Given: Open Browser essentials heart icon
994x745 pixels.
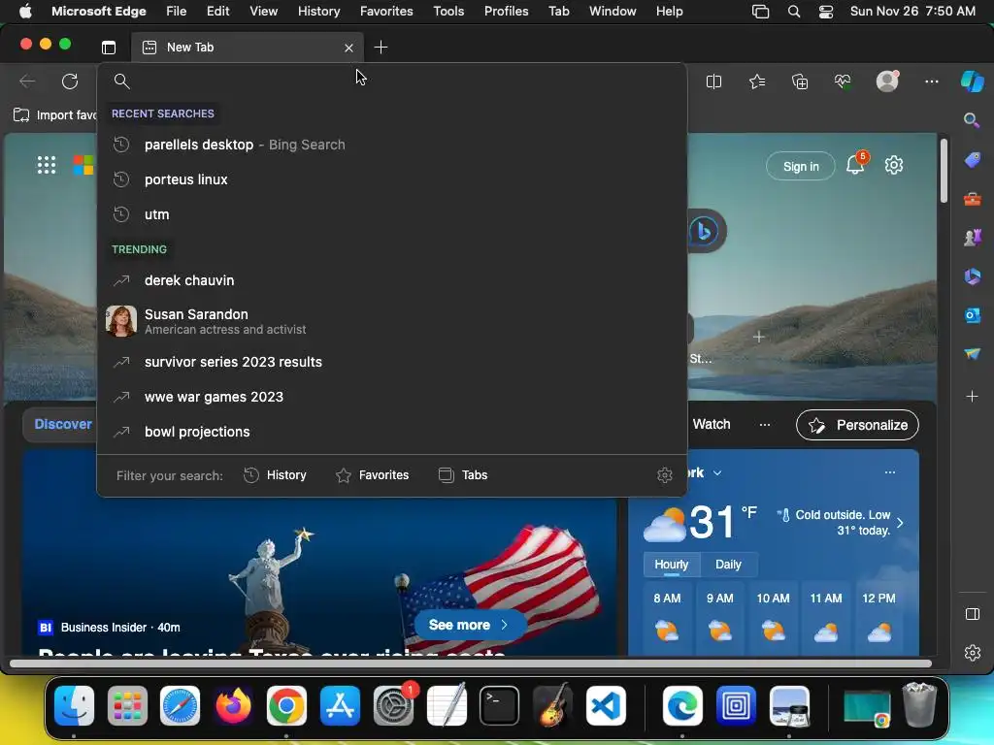Looking at the screenshot, I should (x=843, y=81).
